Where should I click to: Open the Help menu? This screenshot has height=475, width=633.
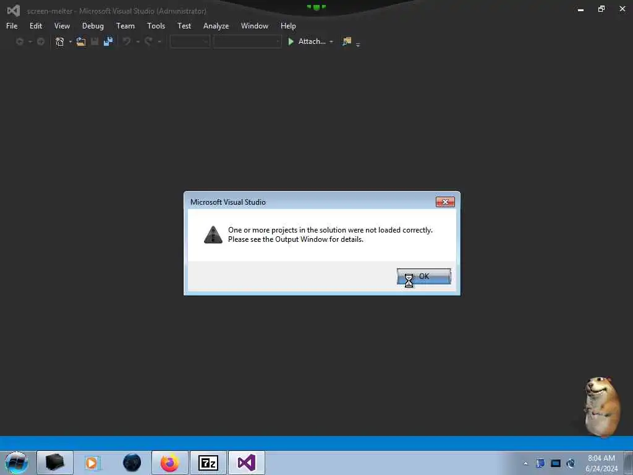click(288, 26)
